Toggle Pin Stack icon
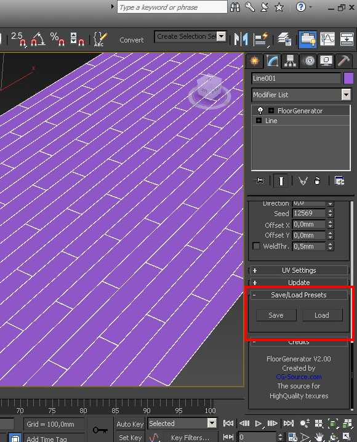 tap(259, 180)
